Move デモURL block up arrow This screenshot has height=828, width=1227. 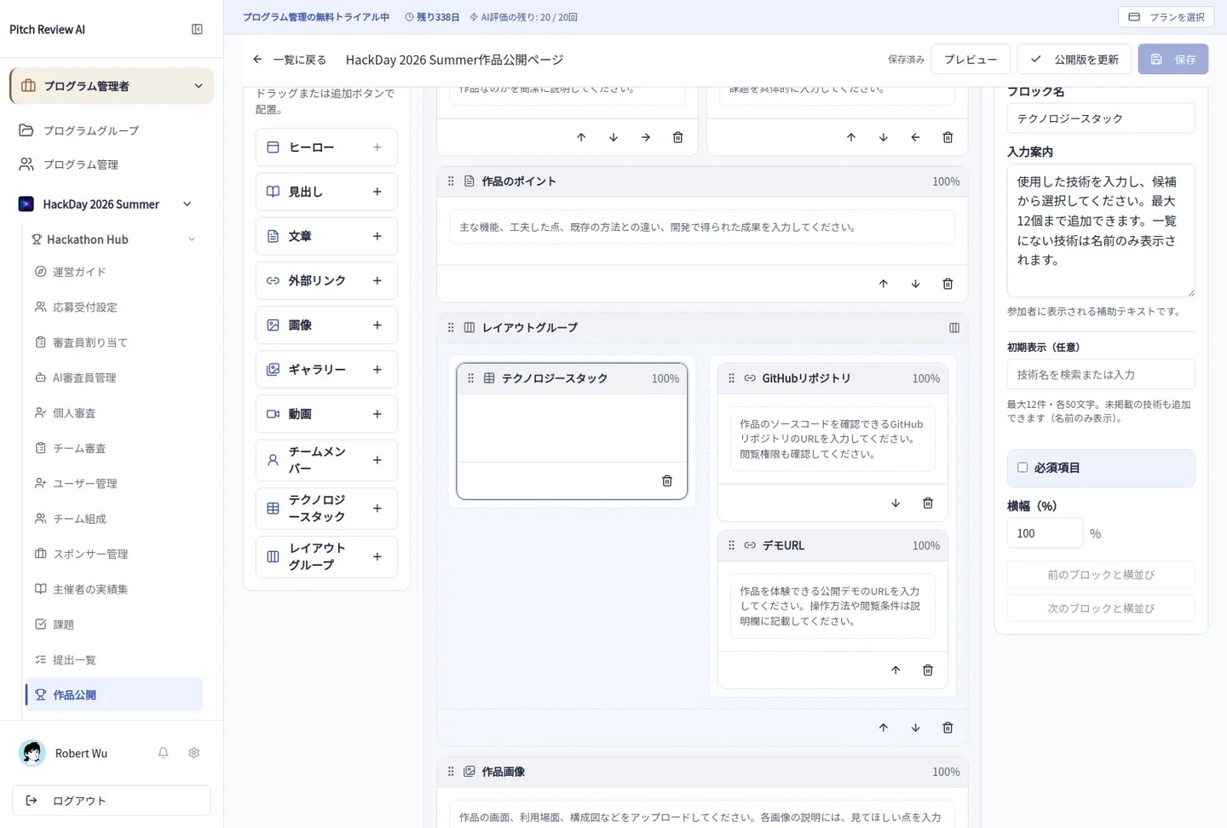[x=896, y=670]
